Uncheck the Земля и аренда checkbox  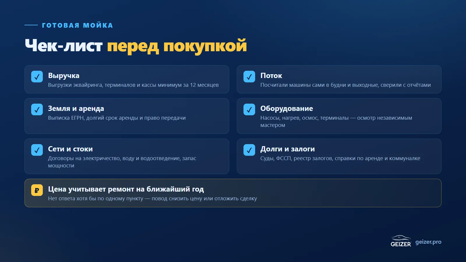coord(37,109)
